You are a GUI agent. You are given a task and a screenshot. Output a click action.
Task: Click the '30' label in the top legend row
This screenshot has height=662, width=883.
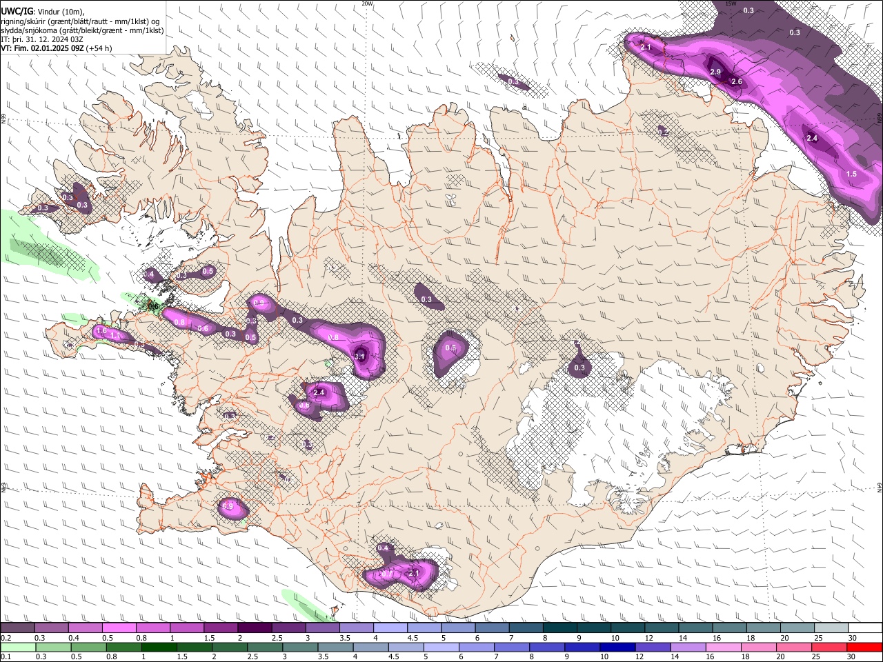click(x=852, y=638)
